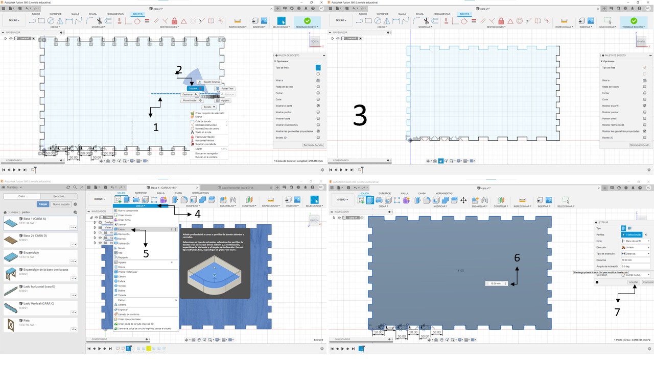Click Cargar button in data panel

point(43,204)
